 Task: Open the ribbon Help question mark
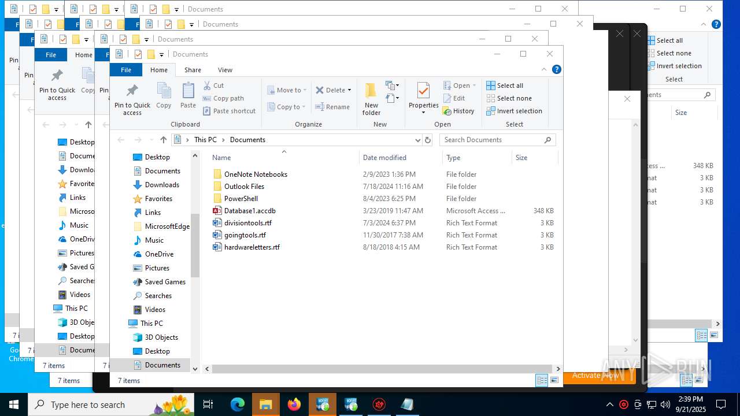point(557,70)
